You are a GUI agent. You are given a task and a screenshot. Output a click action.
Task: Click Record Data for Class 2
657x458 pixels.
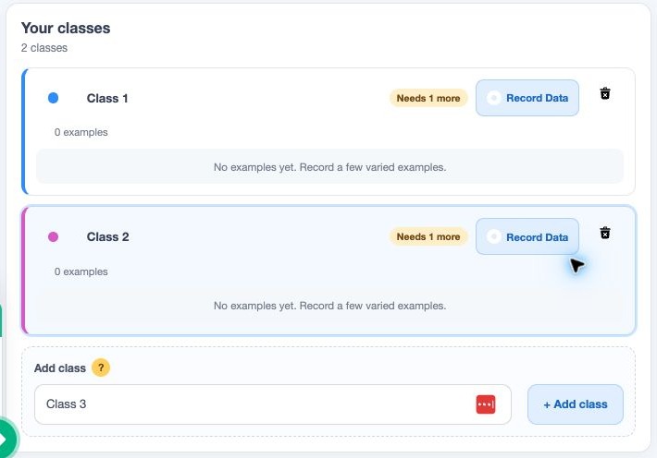tap(527, 236)
